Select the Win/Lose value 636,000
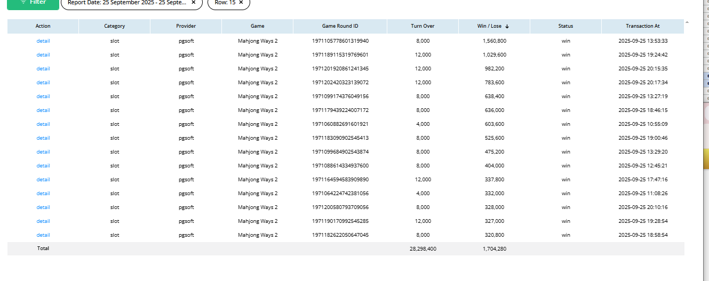 (495, 110)
